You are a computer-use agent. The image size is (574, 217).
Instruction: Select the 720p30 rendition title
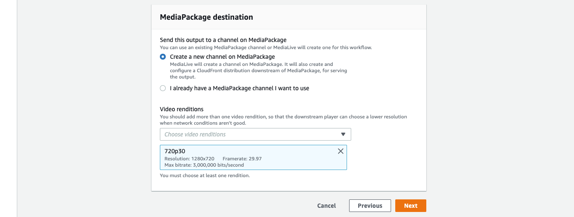[175, 151]
